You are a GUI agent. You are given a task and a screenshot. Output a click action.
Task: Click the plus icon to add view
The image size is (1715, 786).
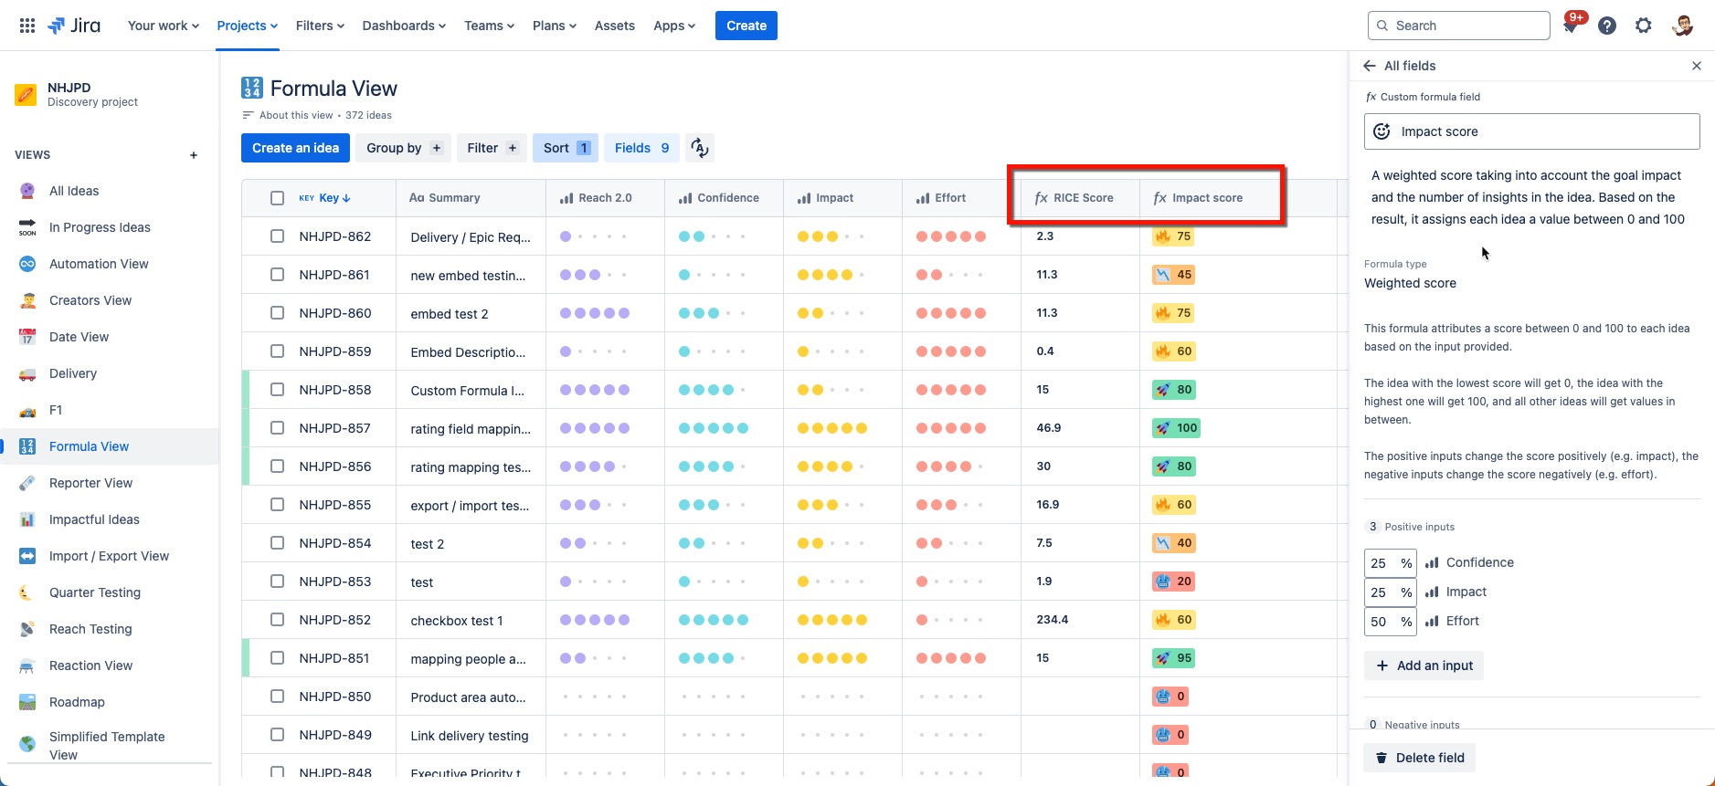click(194, 155)
